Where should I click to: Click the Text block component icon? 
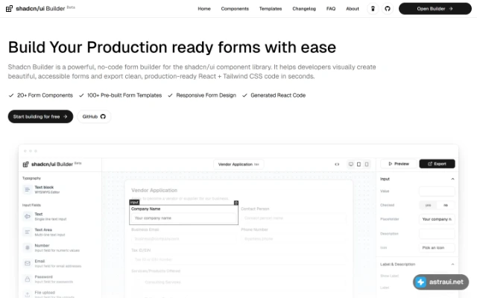[28, 190]
